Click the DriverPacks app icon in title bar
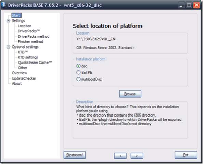The width and height of the screenshot is (203, 164). (x=4, y=5)
